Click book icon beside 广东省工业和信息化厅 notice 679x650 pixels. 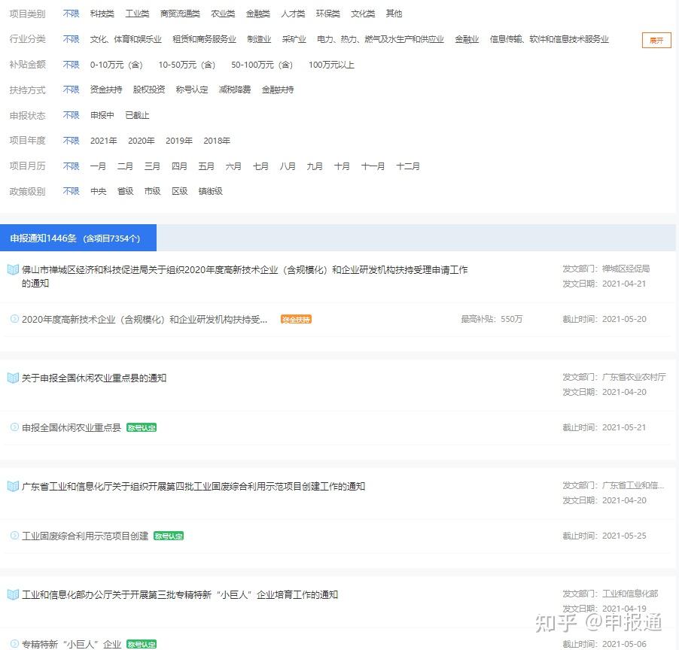click(x=13, y=486)
